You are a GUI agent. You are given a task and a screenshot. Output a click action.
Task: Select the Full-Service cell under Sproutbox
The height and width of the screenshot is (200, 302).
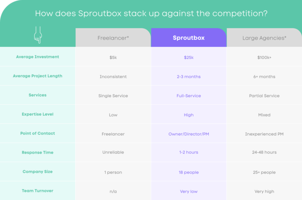pos(189,96)
